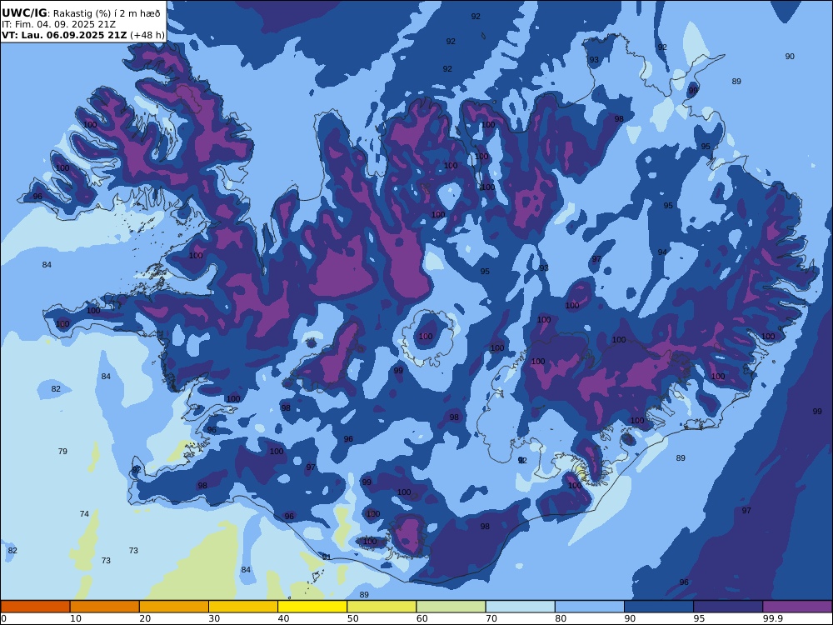Click the pale green 60–70 legend swatch
The image size is (833, 625).
[x=451, y=607]
